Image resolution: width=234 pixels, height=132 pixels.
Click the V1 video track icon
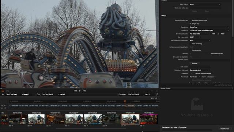[x=5, y=106]
